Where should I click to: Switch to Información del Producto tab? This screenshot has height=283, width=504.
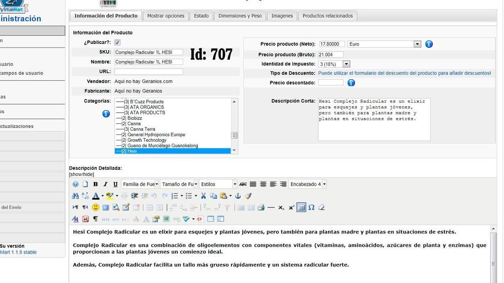[106, 16]
